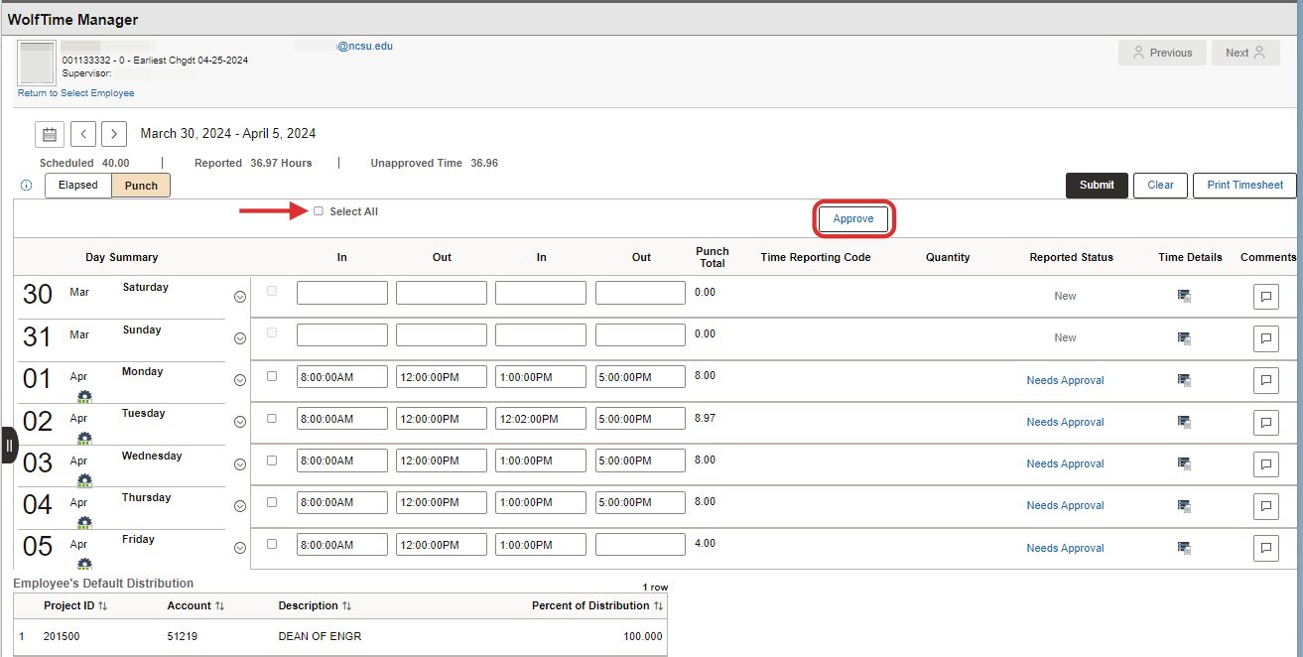Open comments bubble for Friday 05
Viewport: 1303px width, 657px height.
pos(1266,548)
